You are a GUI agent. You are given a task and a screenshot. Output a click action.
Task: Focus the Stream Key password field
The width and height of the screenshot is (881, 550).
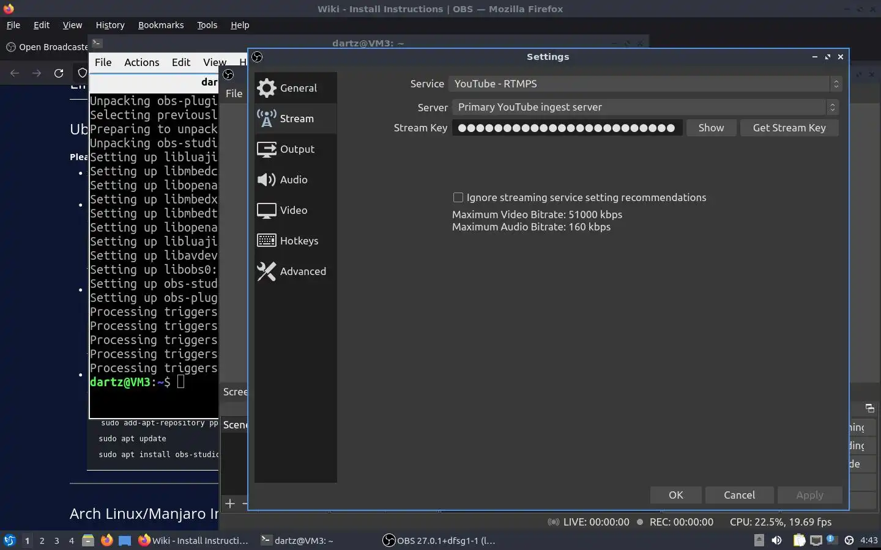point(567,128)
